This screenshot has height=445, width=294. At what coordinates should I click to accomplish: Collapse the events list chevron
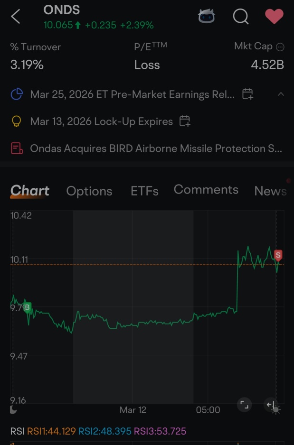point(281,94)
